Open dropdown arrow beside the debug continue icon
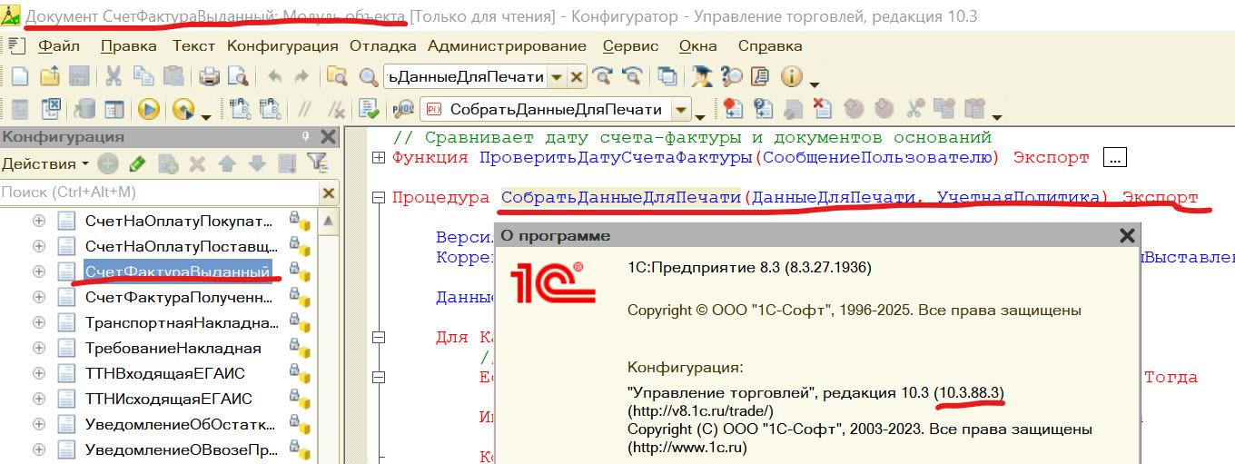Screen dimensions: 1235x464 (206, 115)
